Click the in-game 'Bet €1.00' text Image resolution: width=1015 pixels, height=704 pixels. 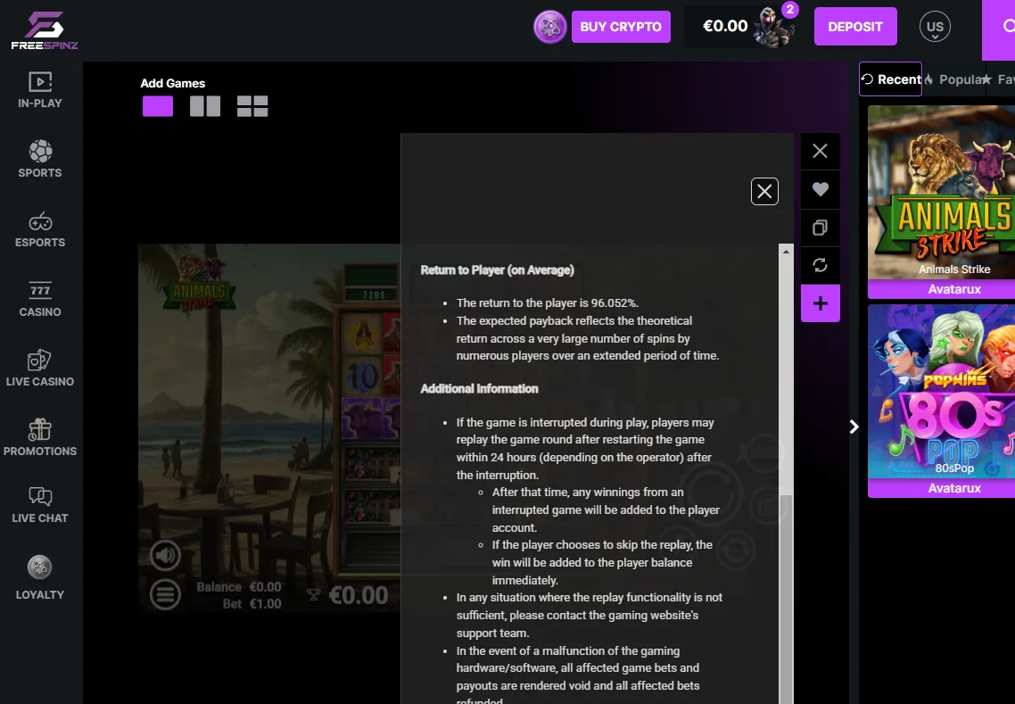point(252,603)
